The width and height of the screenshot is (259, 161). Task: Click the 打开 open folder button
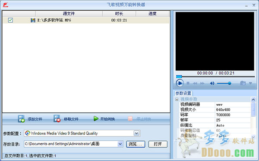[x=158, y=144]
